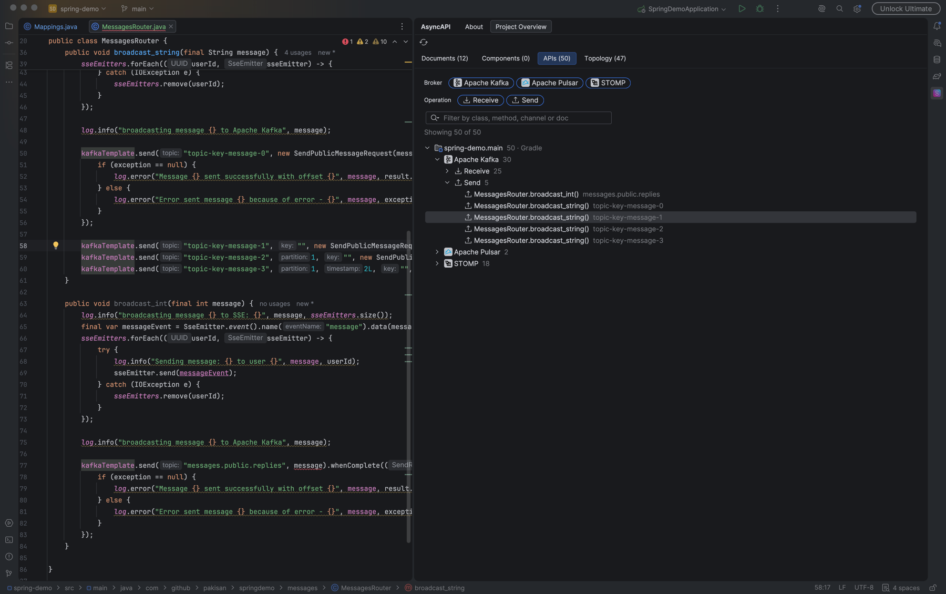Open the Project tool window folder icon
This screenshot has width=946, height=594.
pyautogui.click(x=9, y=26)
